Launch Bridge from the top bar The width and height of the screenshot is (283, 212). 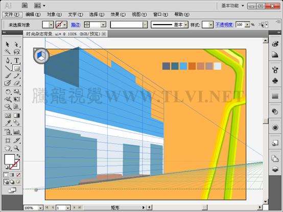[25, 6]
